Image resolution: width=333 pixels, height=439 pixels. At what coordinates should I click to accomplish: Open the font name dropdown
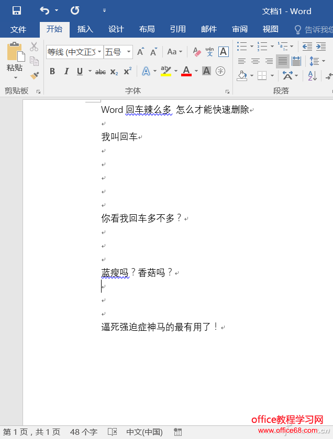(x=99, y=52)
